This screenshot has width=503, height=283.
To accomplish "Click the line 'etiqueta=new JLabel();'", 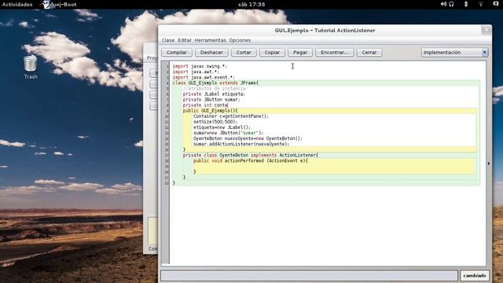I will 222,127.
